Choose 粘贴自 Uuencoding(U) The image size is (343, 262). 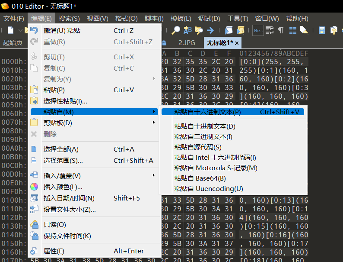tap(233, 188)
